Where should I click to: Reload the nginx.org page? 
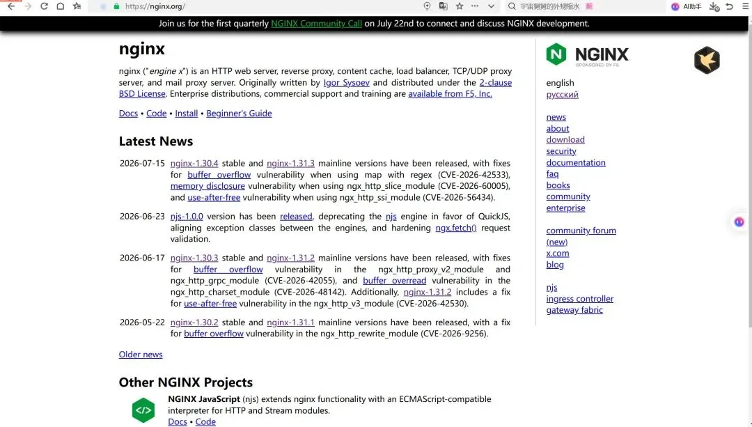tap(44, 6)
